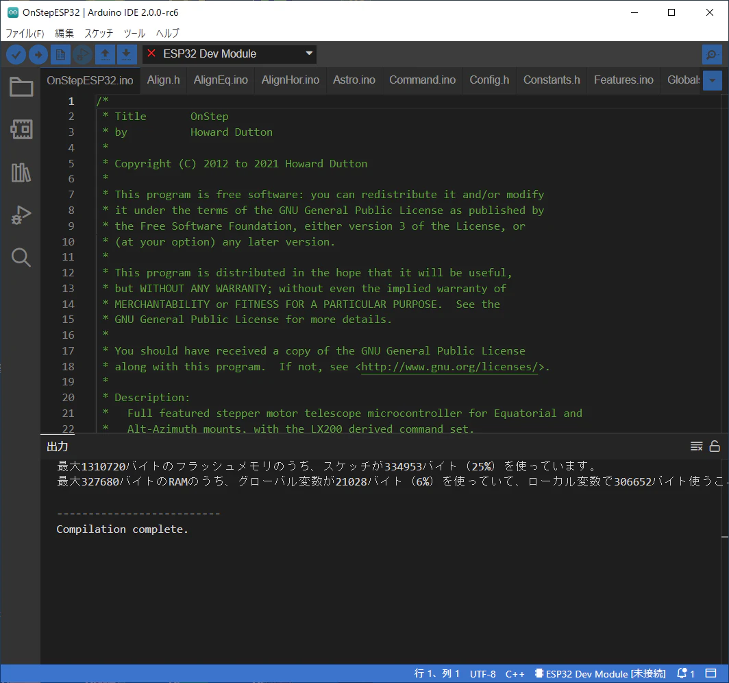Click ESP32 Dev Module [未接続] status item
Image resolution: width=729 pixels, height=683 pixels.
601,673
